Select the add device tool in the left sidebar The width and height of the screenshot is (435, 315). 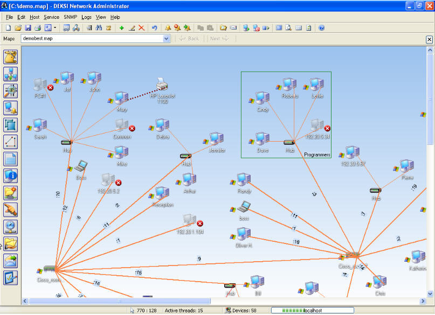click(11, 74)
